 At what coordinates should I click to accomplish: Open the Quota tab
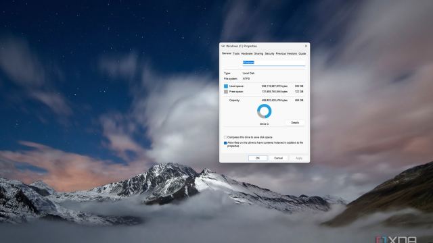302,54
